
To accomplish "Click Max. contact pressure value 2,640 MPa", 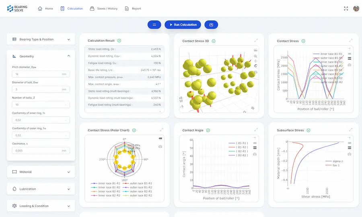I will click(x=154, y=77).
